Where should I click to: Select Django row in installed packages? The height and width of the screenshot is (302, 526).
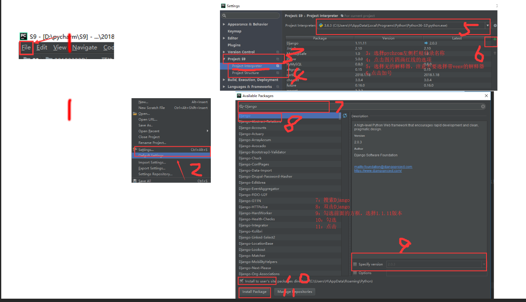tap(388, 43)
